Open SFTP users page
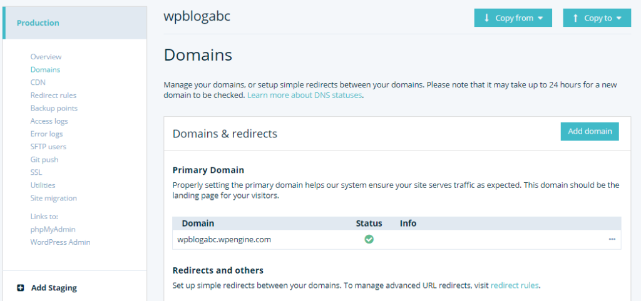 click(48, 147)
